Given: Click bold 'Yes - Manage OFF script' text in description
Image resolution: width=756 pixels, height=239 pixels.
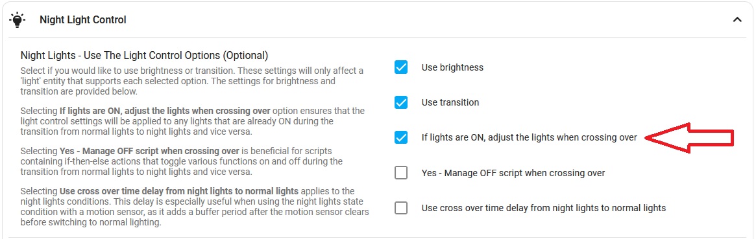Looking at the screenshot, I should pos(149,151).
